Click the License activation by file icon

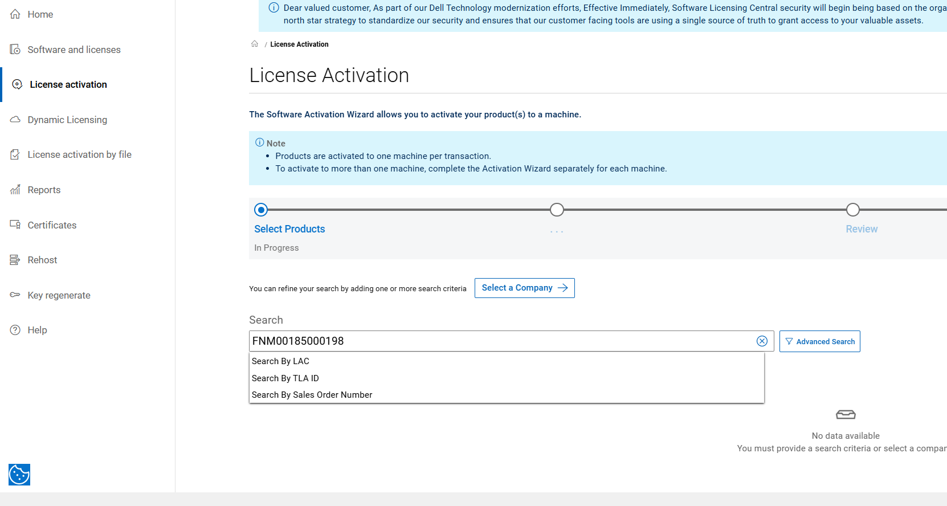coord(15,154)
